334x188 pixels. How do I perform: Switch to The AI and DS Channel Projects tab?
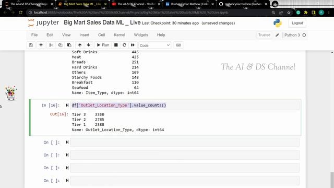pyautogui.click(x=29, y=4)
